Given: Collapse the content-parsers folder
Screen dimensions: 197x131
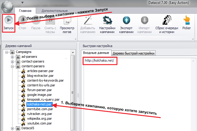Looking at the screenshot, I should (x=12, y=66).
